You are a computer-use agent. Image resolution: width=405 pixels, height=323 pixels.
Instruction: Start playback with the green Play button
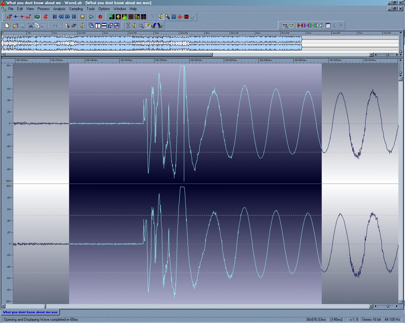point(91,17)
